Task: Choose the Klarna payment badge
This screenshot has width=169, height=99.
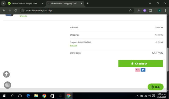Action: (138, 70)
